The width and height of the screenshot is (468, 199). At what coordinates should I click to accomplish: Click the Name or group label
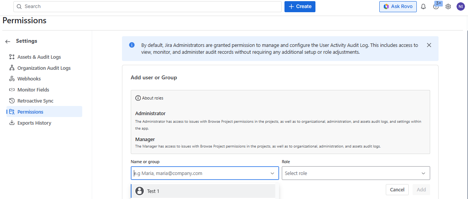145,162
